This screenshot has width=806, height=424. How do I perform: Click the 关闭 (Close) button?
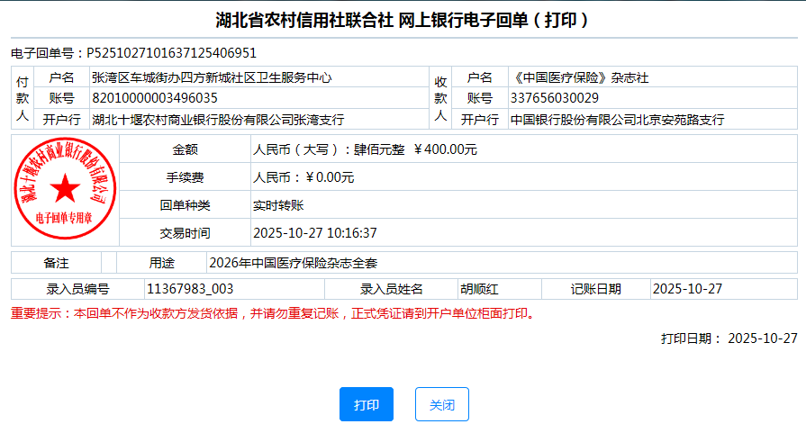coord(441,404)
